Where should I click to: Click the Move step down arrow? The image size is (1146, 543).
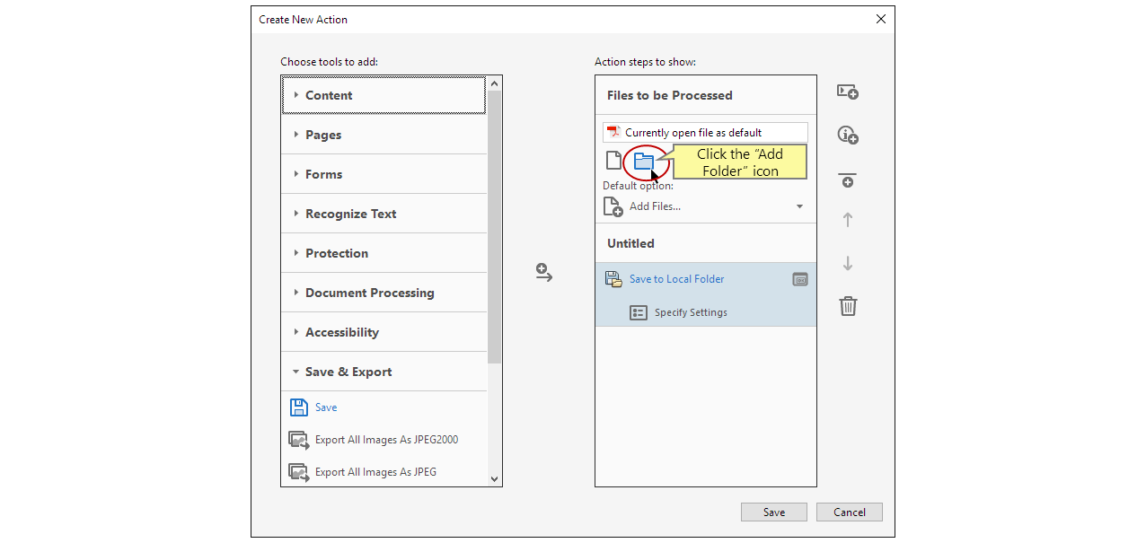tap(847, 264)
